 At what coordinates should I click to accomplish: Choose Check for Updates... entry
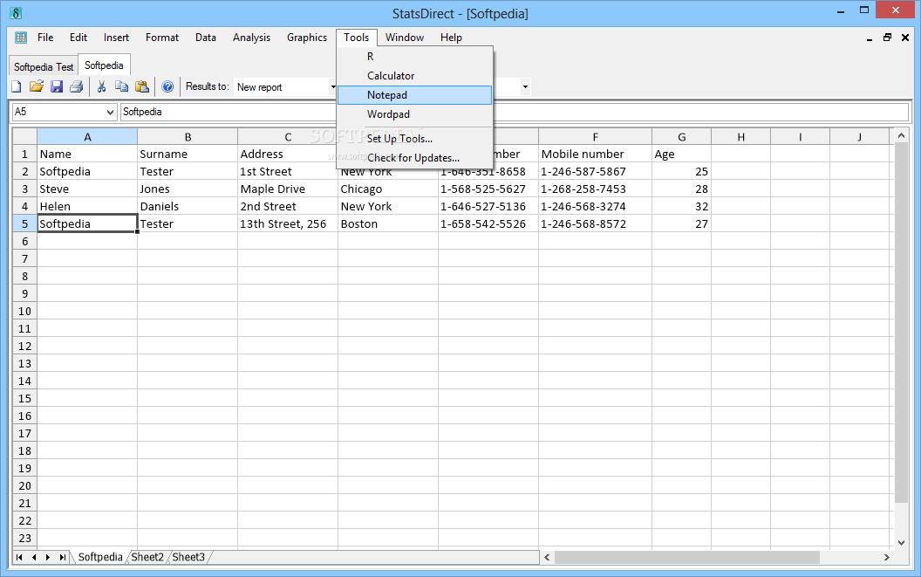414,158
